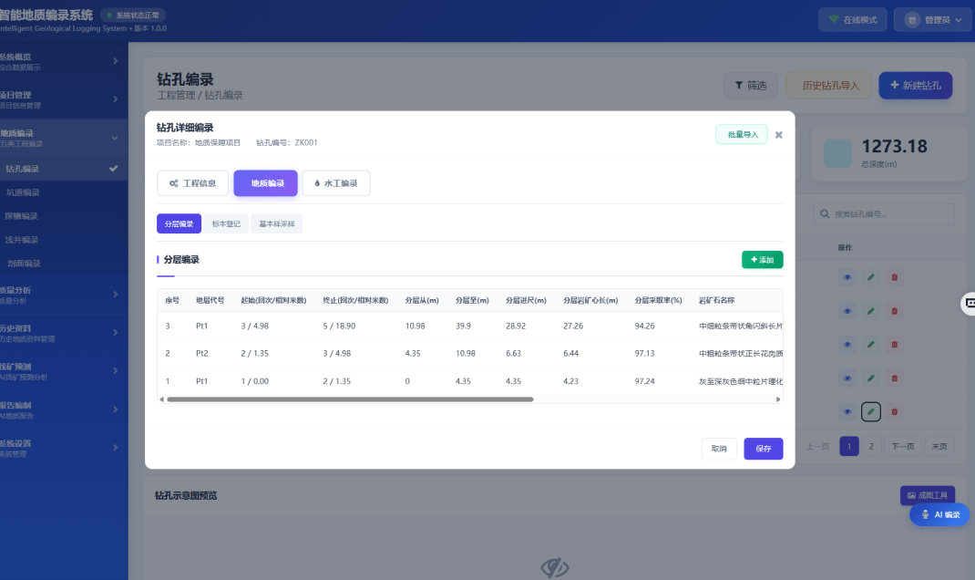Open the 成图工具 button
Image resolution: width=975 pixels, height=580 pixels.
pos(927,495)
